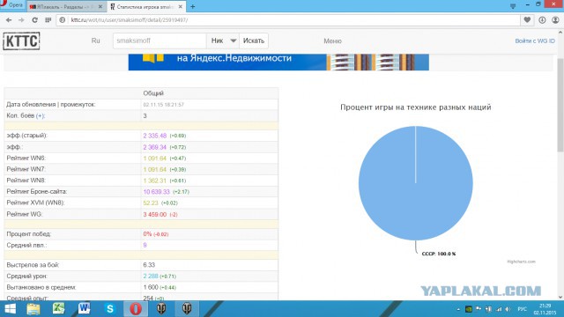
Task: Open the Ник search-type dropdown
Action: [223, 41]
